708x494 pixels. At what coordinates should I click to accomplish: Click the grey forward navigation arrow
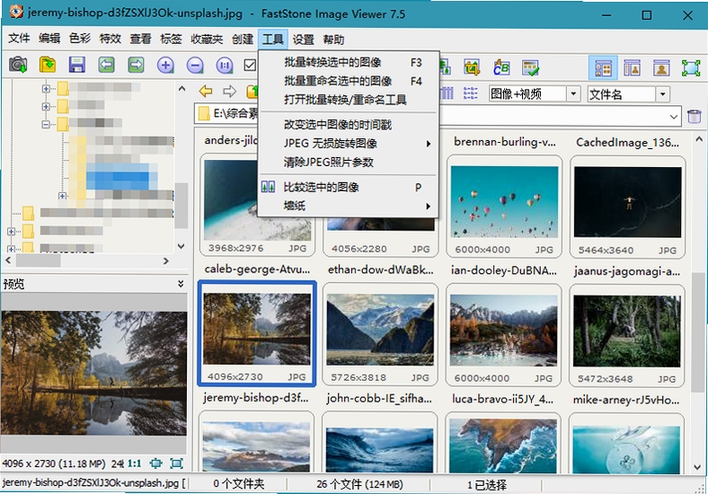point(230,92)
